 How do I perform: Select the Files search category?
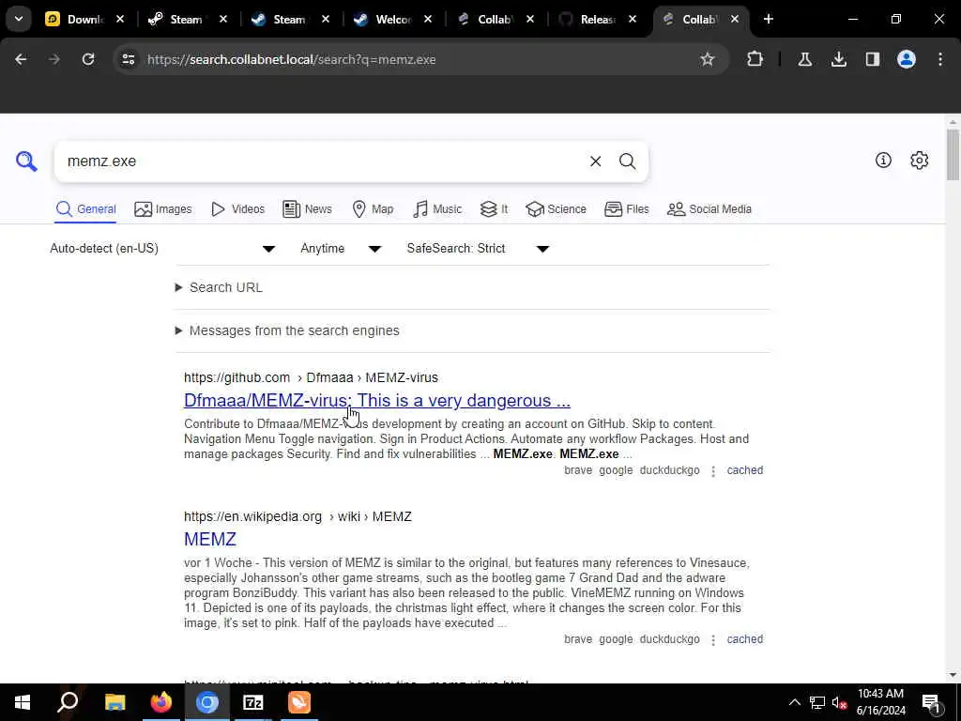(x=626, y=209)
